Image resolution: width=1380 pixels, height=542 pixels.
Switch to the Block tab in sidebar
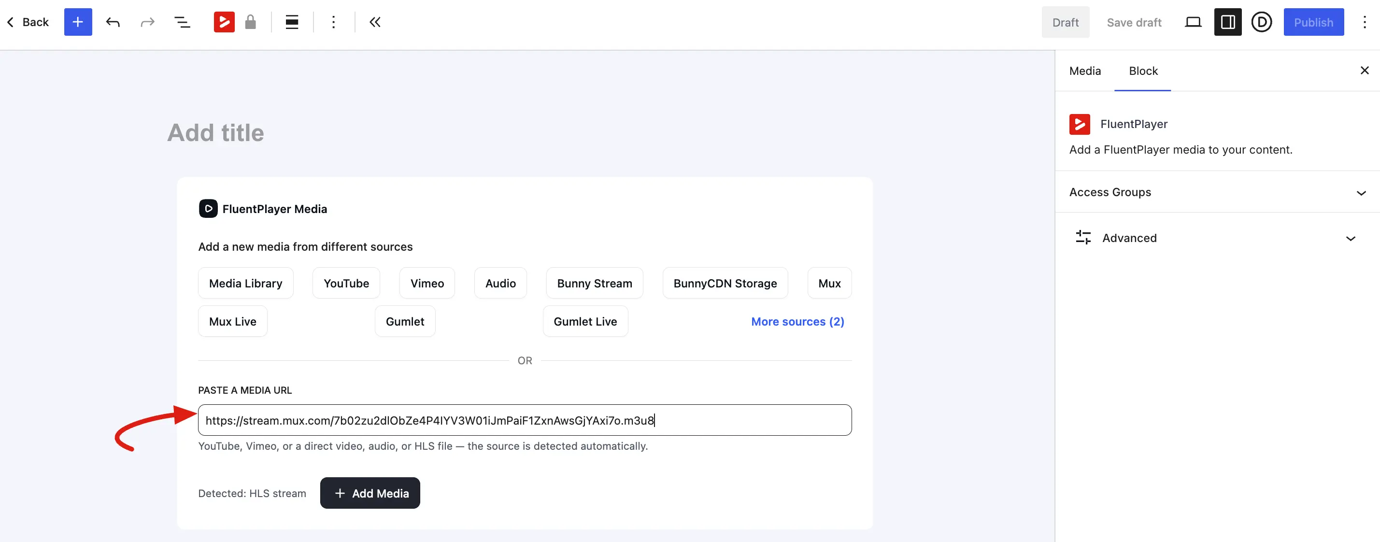(x=1143, y=71)
